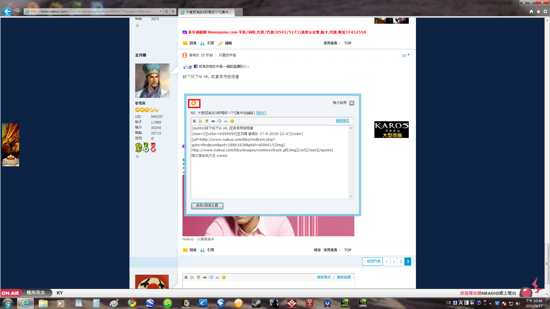Open smiley picker in reply popup toolbar

click(x=232, y=121)
